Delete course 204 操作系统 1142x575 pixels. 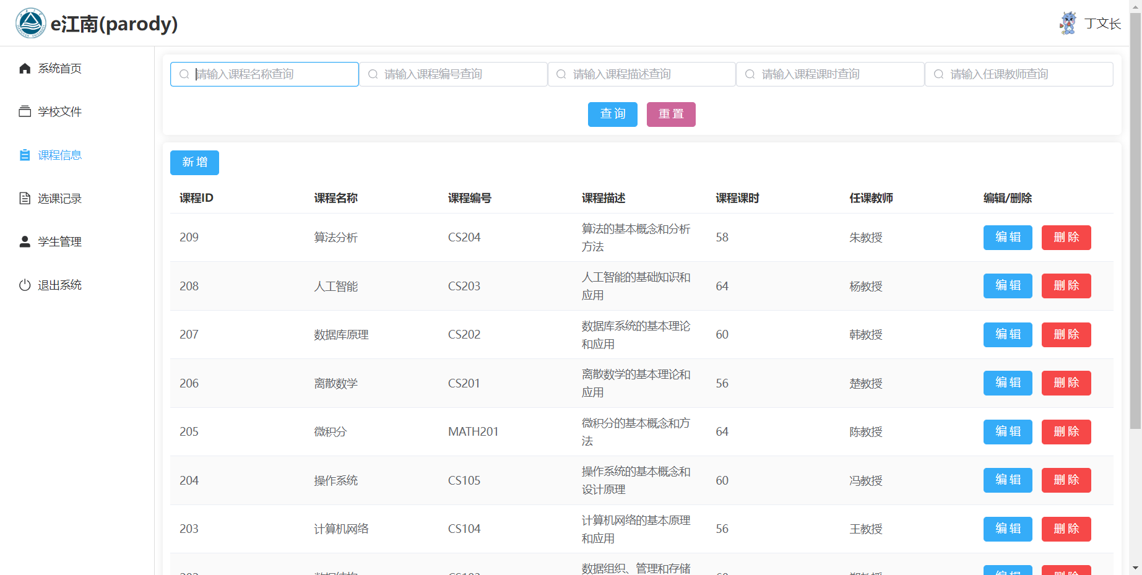(x=1066, y=480)
